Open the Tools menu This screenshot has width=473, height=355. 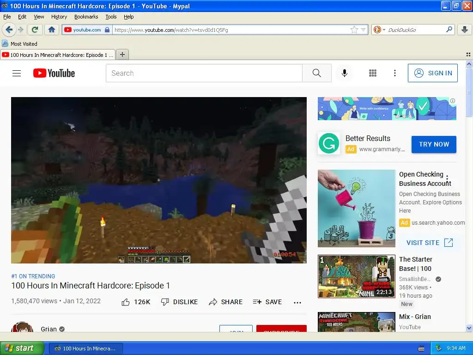pos(111,17)
